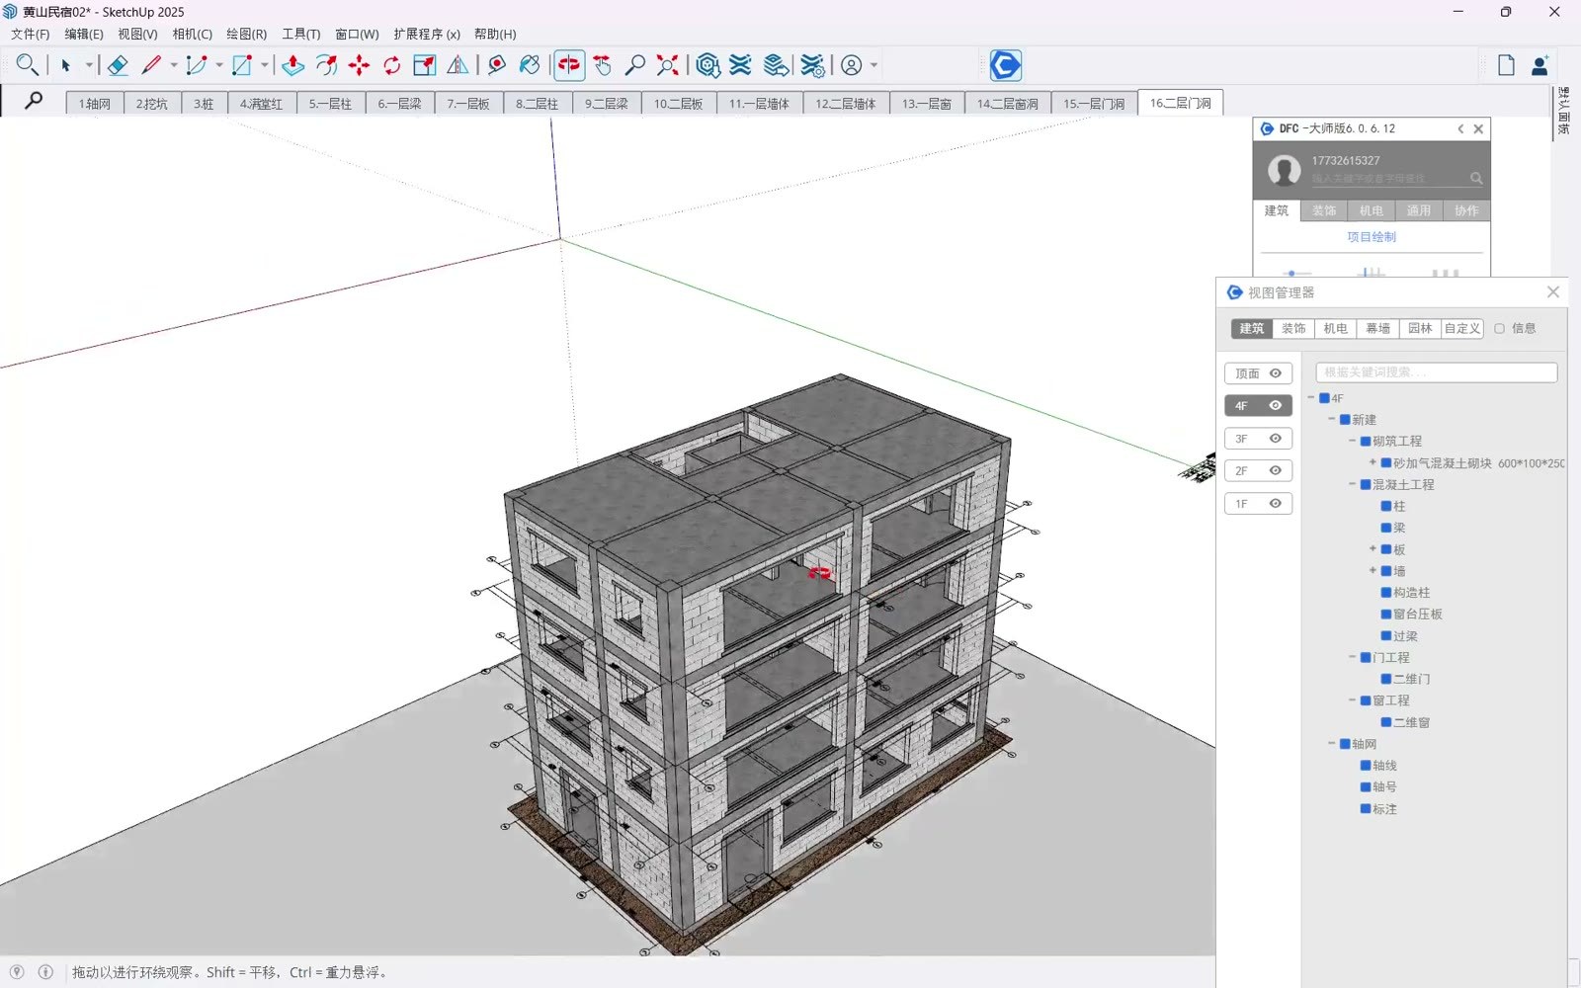Select the 机电 category in 视图管理器
1581x988 pixels.
point(1335,328)
